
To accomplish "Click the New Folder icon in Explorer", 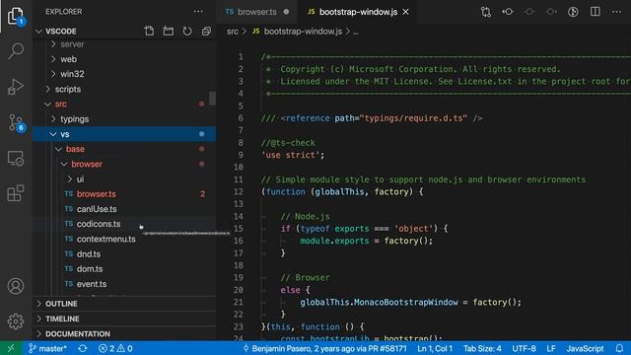I will coord(169,31).
